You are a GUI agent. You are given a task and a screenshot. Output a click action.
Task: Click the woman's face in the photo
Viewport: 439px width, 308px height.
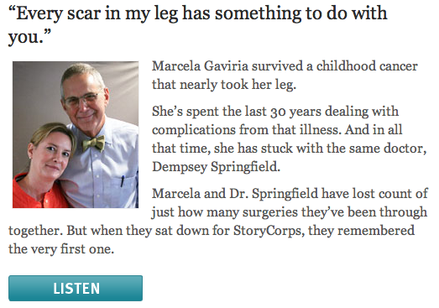click(52, 155)
